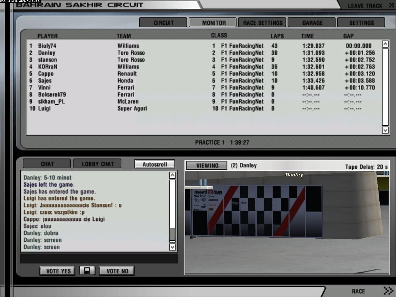Click the Race button
This screenshot has width=396, height=297.
pos(358,291)
